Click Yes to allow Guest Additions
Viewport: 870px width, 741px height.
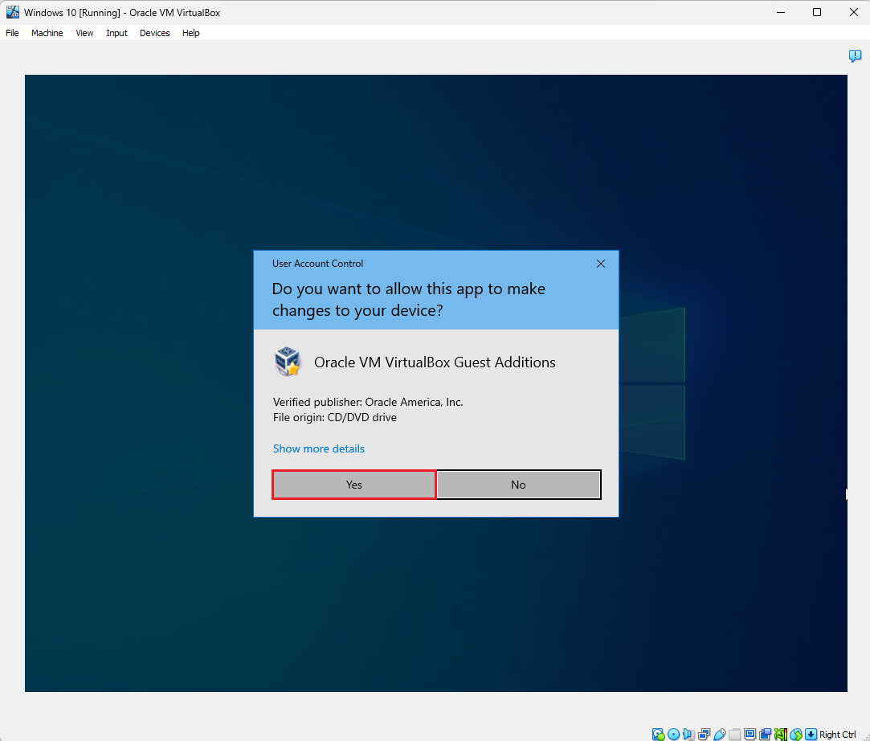pos(354,485)
